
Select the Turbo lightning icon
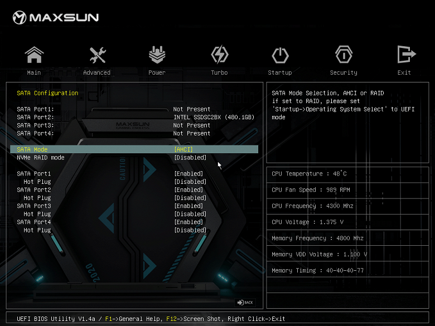(x=219, y=55)
